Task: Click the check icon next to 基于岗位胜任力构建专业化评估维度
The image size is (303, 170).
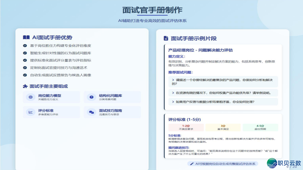Action: click(25, 46)
